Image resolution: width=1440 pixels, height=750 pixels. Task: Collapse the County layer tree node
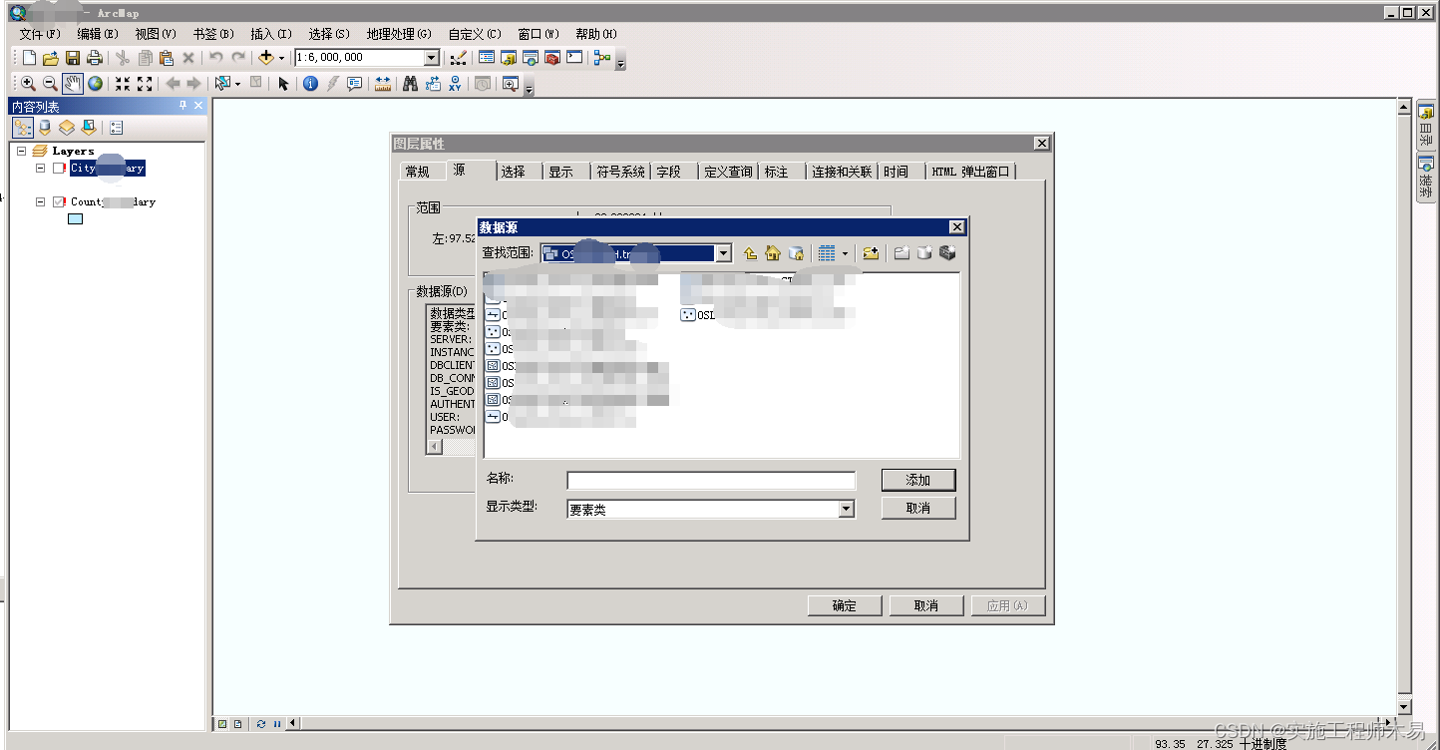(41, 201)
